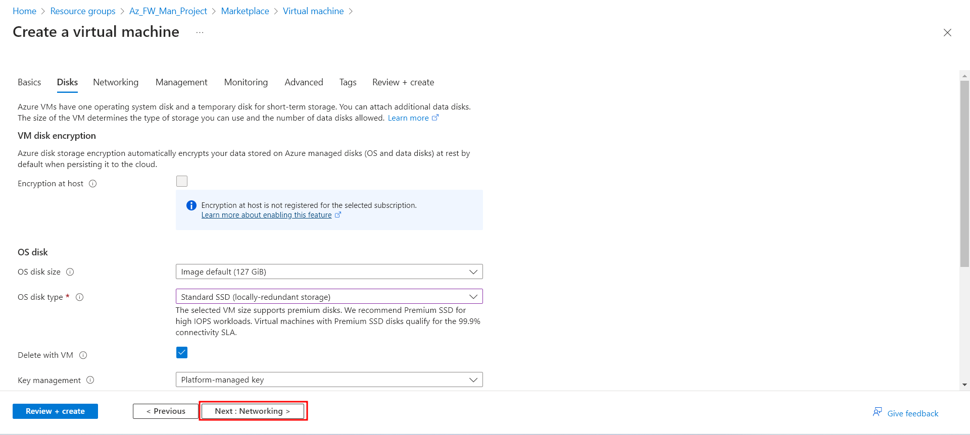This screenshot has width=970, height=435.
Task: Open the Key management dropdown
Action: click(x=329, y=379)
